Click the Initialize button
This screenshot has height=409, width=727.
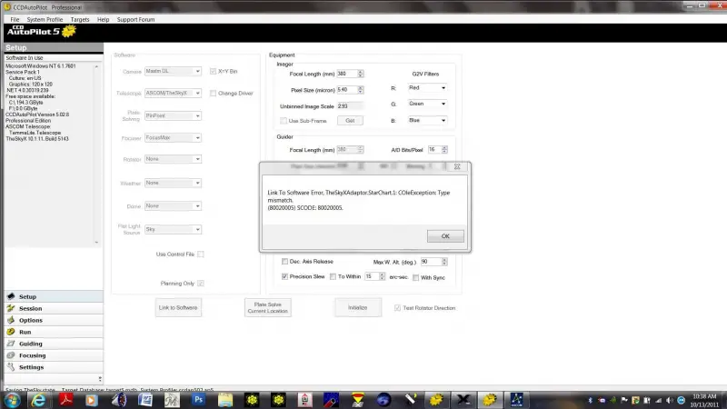coord(357,307)
